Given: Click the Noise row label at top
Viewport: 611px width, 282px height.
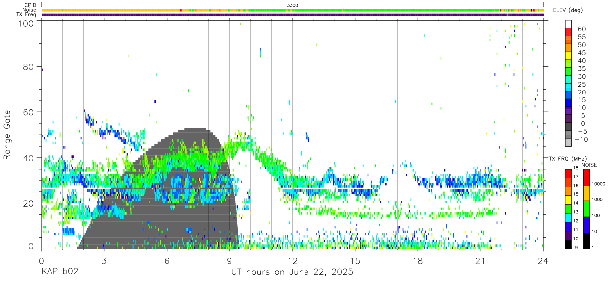Looking at the screenshot, I should pos(29,10).
